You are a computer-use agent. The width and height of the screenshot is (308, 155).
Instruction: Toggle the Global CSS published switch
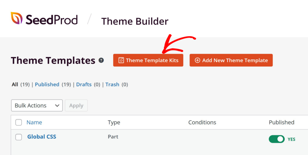(277, 139)
